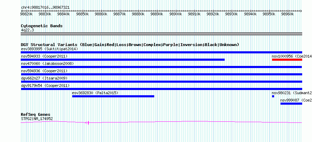Open the esv3893995 (Suktitipat2014) label

[49, 49]
